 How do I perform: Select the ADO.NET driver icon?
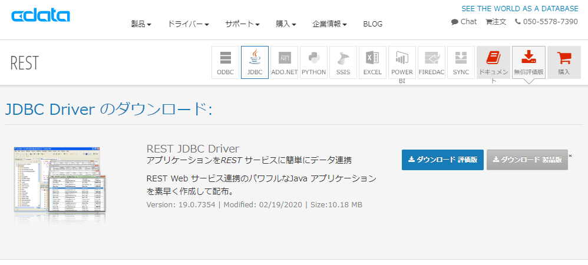tap(284, 62)
